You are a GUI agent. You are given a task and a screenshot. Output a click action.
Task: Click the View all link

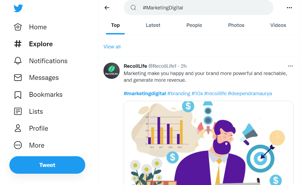click(x=112, y=47)
